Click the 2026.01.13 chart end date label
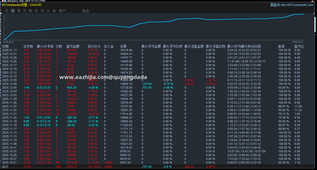317x170 pixels. (x=298, y=42)
